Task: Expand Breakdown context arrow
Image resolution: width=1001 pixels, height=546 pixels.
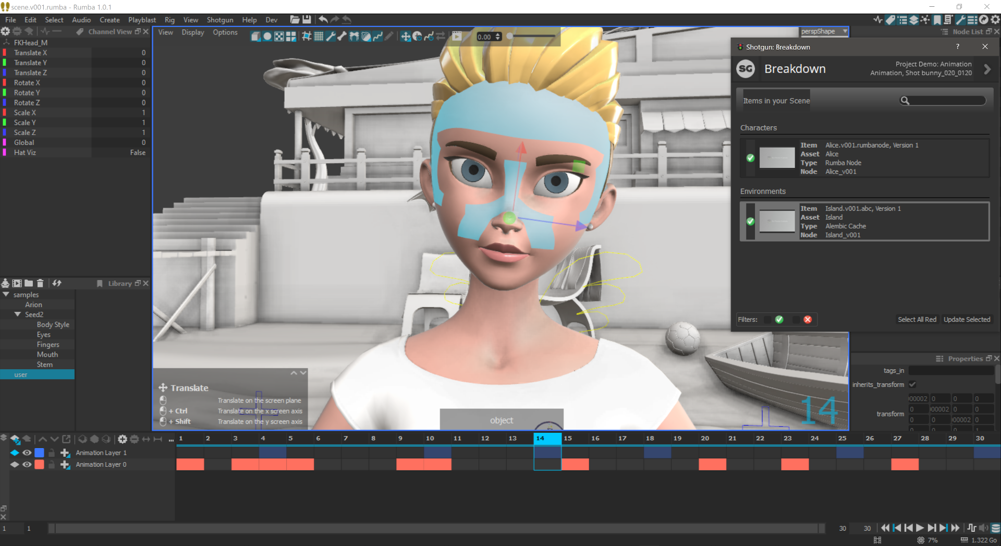Action: 987,69
